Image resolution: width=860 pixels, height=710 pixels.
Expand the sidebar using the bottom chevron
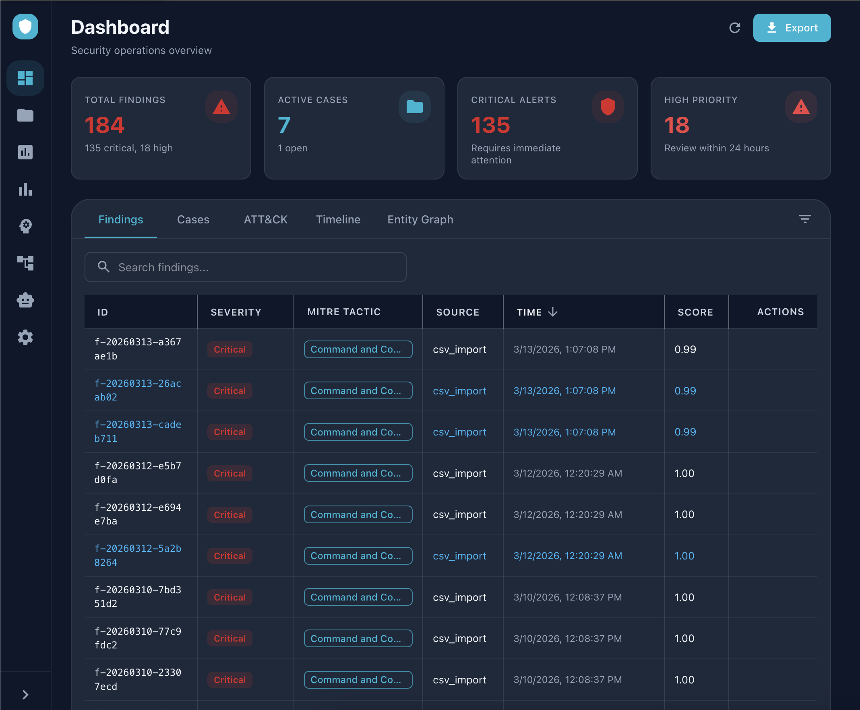point(25,694)
